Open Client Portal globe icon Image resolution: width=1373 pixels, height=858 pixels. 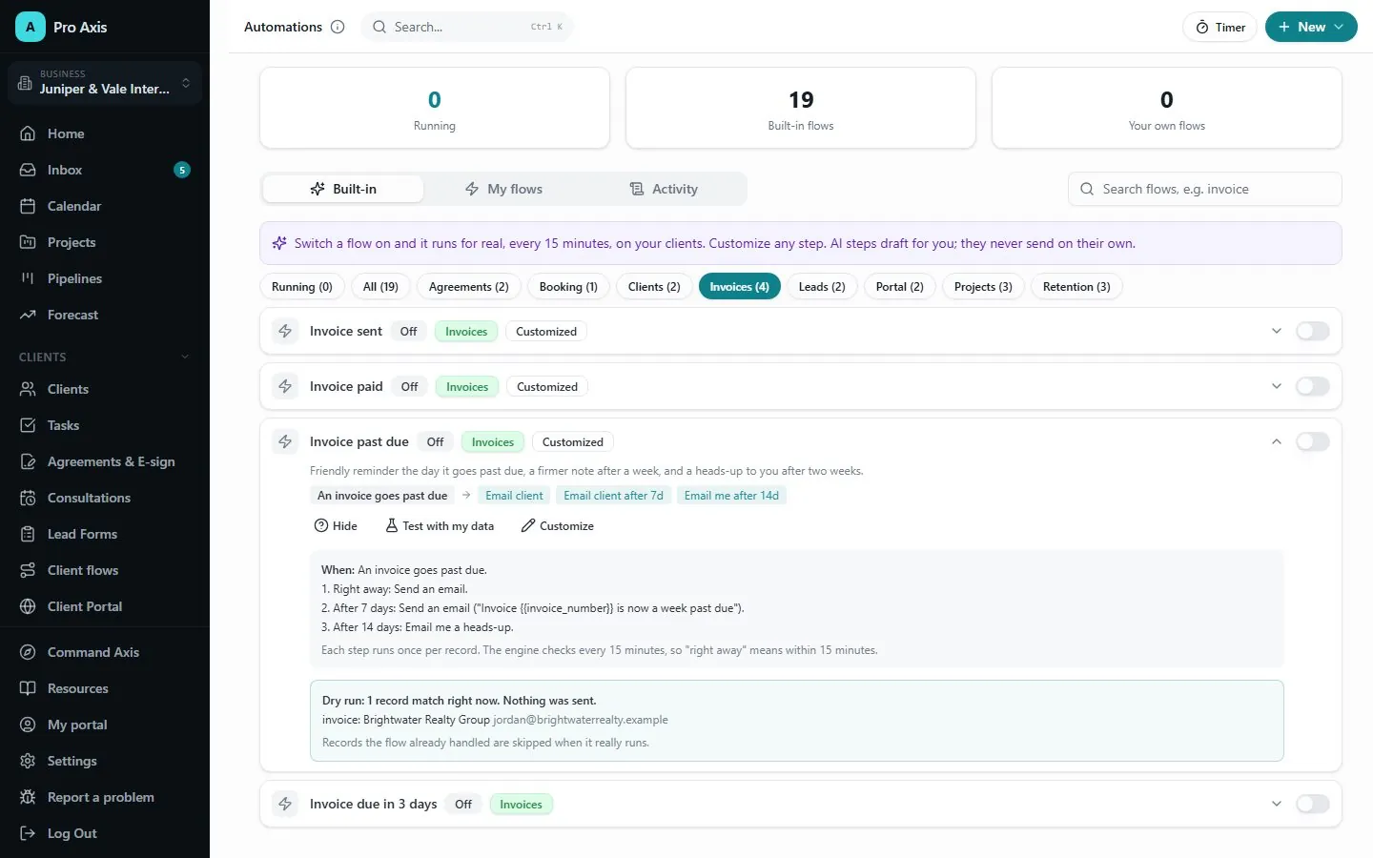click(x=28, y=606)
